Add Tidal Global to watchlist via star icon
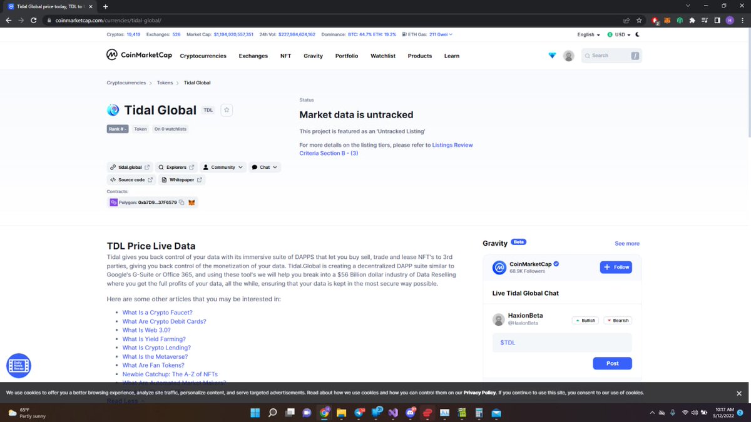Viewport: 751px width, 422px height. coord(226,109)
